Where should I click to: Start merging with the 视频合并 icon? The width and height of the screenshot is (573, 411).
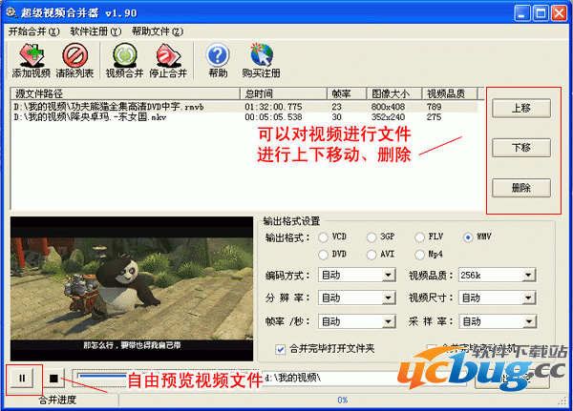tap(124, 59)
